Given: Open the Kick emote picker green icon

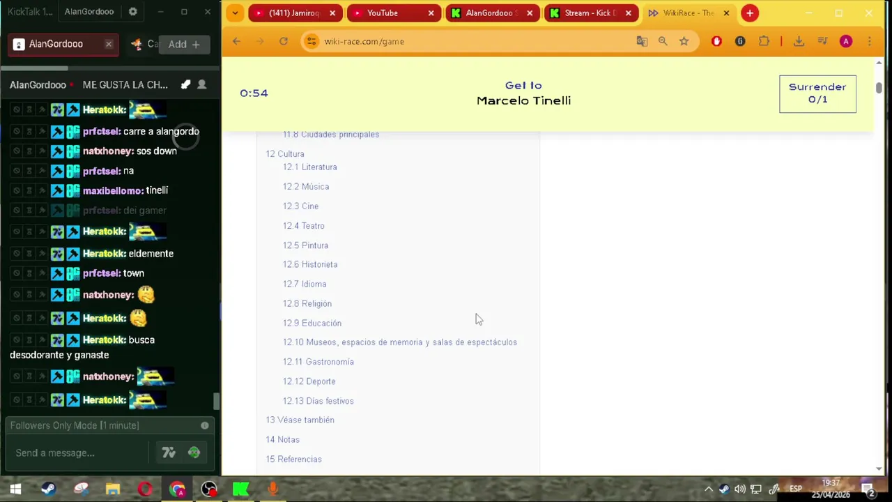Looking at the screenshot, I should [x=194, y=453].
